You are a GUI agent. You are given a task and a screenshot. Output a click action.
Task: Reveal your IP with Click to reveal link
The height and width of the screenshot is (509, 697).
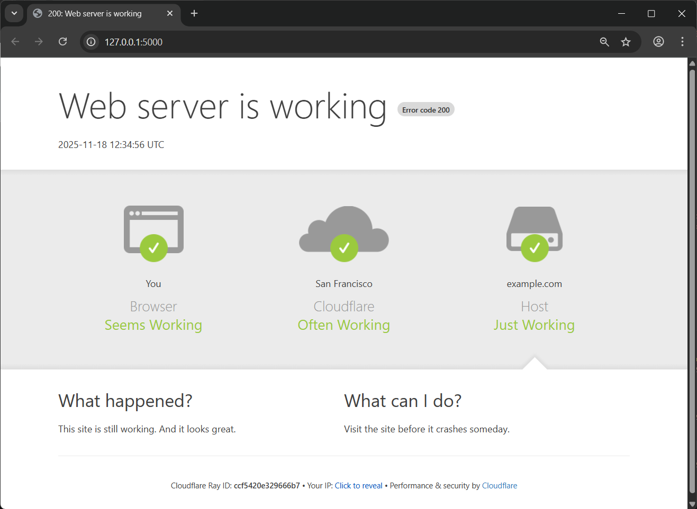[358, 485]
